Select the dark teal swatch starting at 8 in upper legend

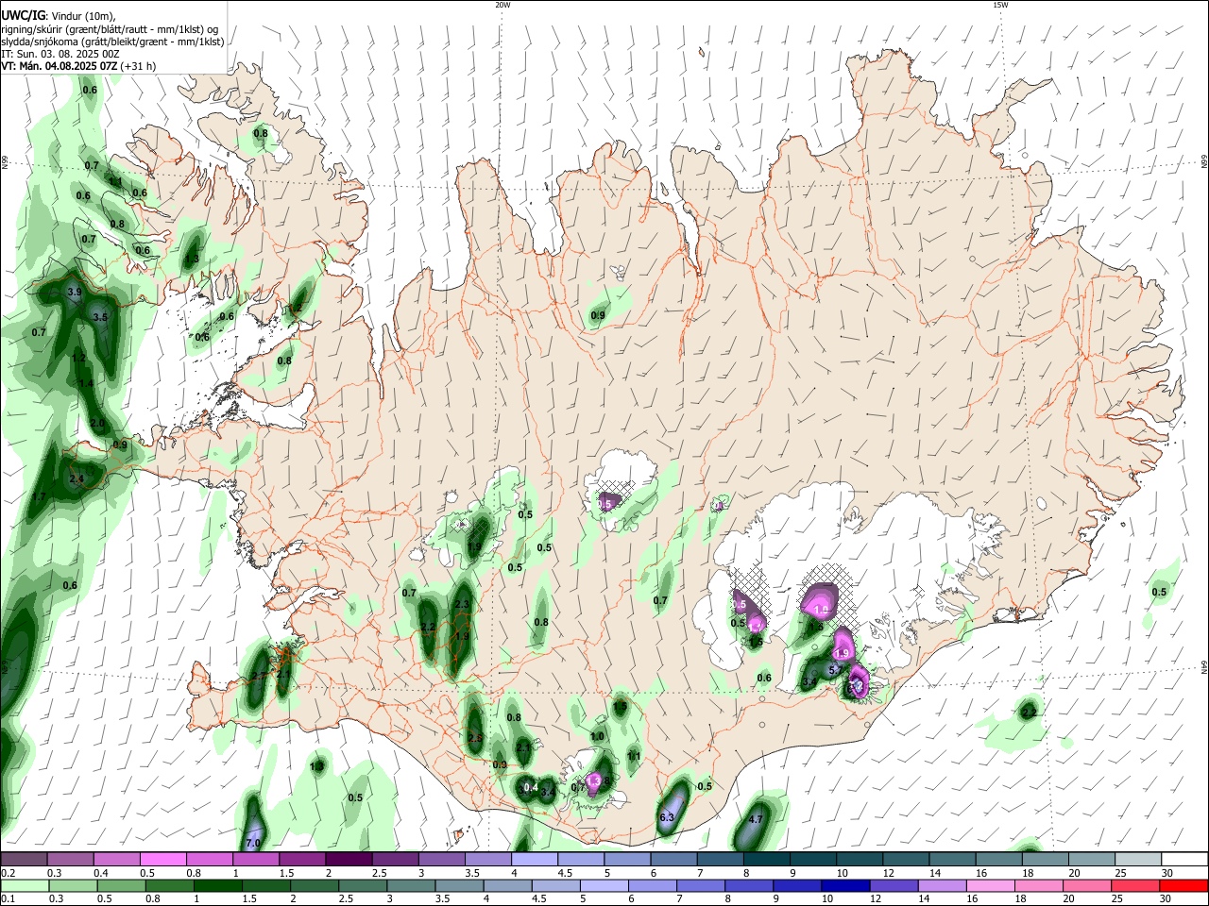(x=766, y=860)
